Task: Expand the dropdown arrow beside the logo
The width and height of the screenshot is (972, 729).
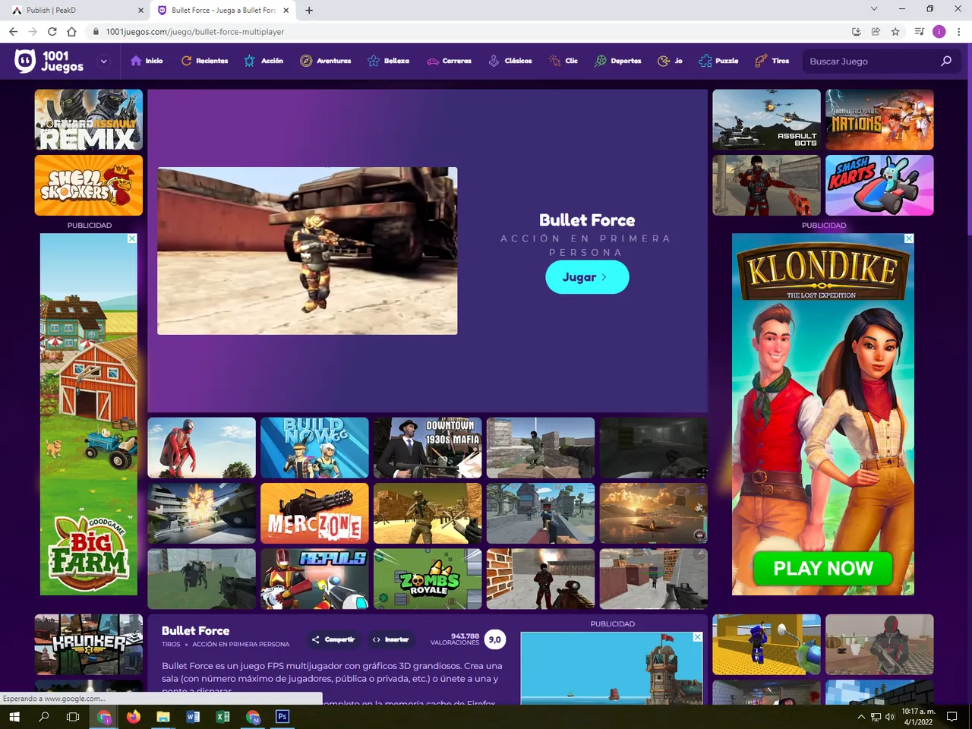Action: pos(104,62)
